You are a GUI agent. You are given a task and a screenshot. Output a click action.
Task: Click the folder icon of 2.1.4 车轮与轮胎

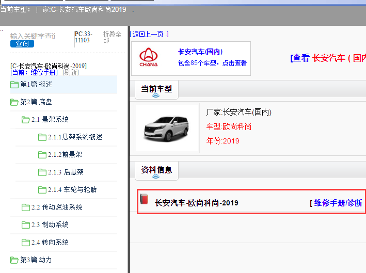click(x=42, y=190)
